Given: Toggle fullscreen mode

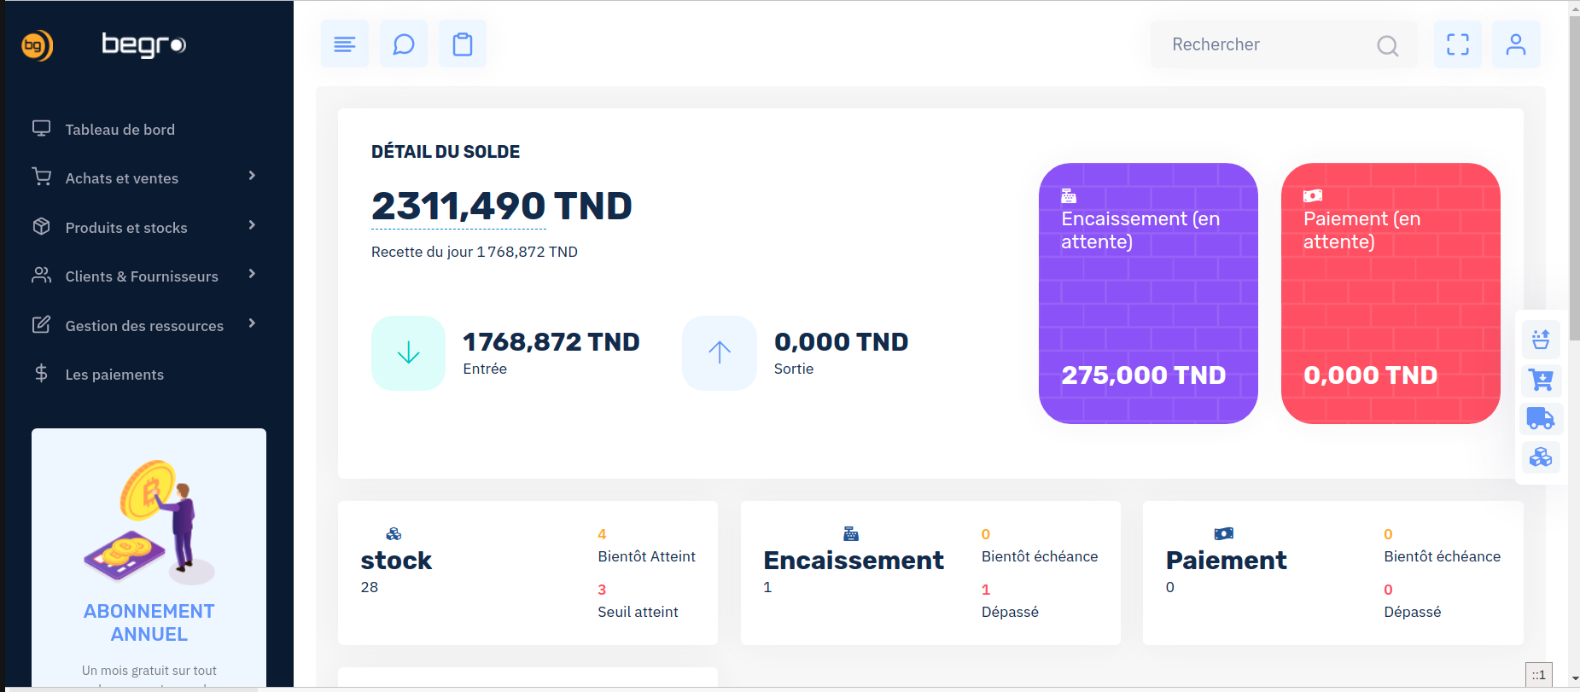Looking at the screenshot, I should pyautogui.click(x=1458, y=44).
